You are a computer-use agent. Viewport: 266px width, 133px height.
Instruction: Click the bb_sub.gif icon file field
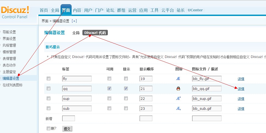coord(207,108)
